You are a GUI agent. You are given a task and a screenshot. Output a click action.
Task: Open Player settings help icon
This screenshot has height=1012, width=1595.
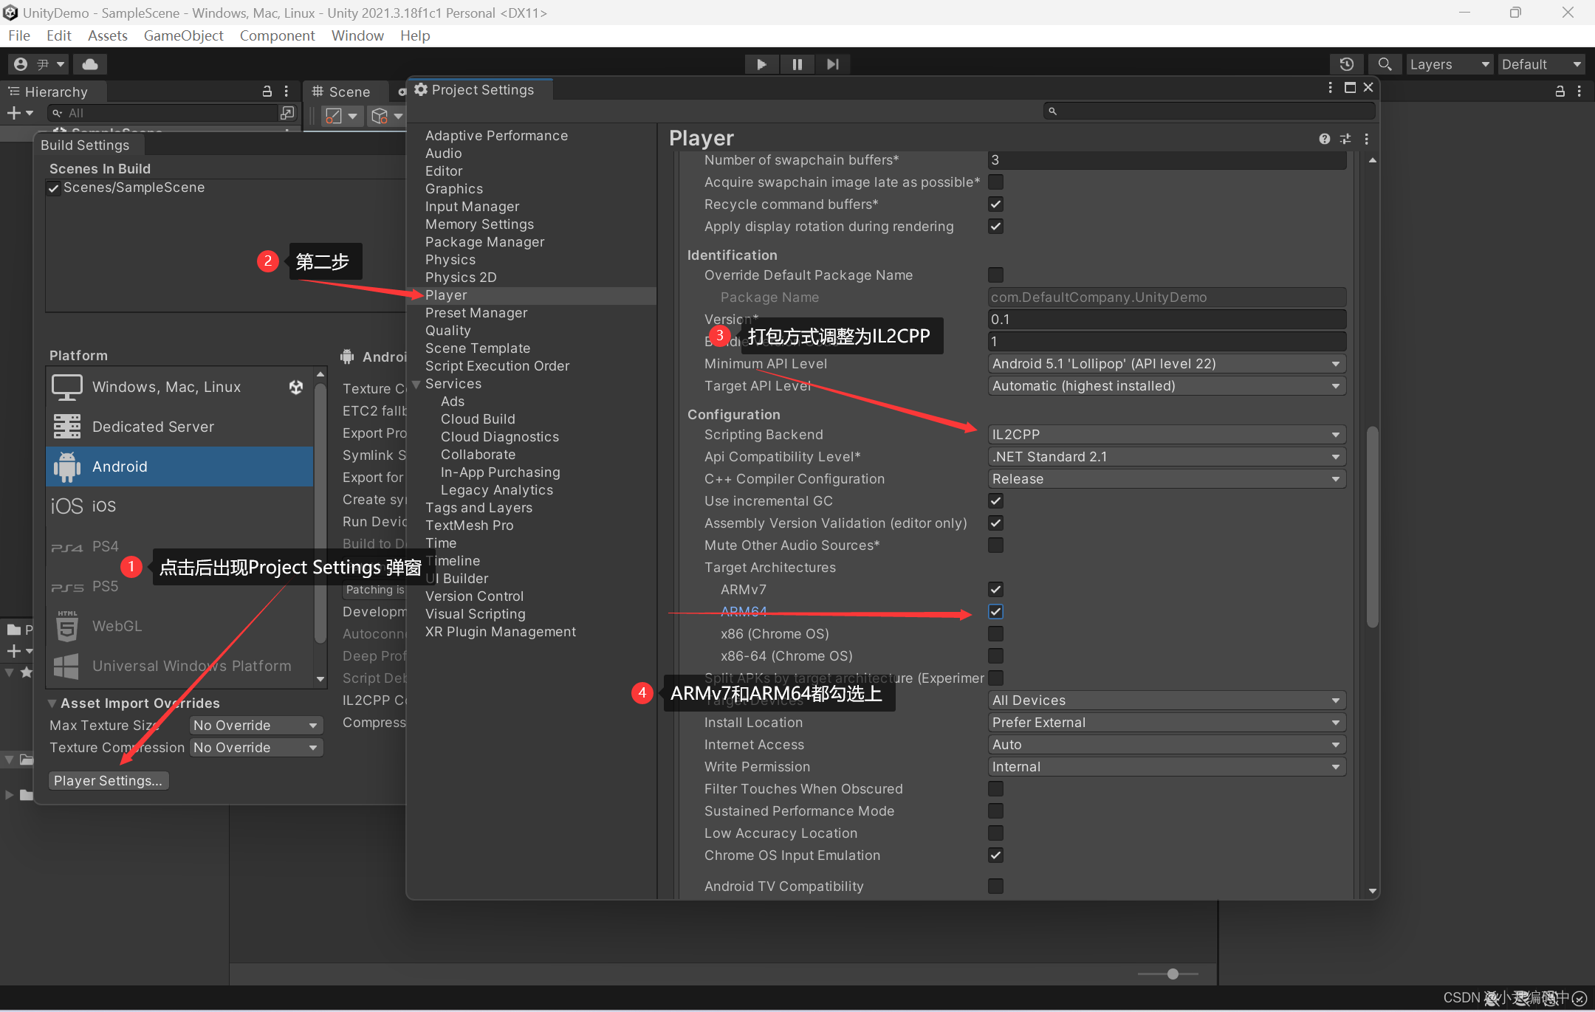(1324, 139)
